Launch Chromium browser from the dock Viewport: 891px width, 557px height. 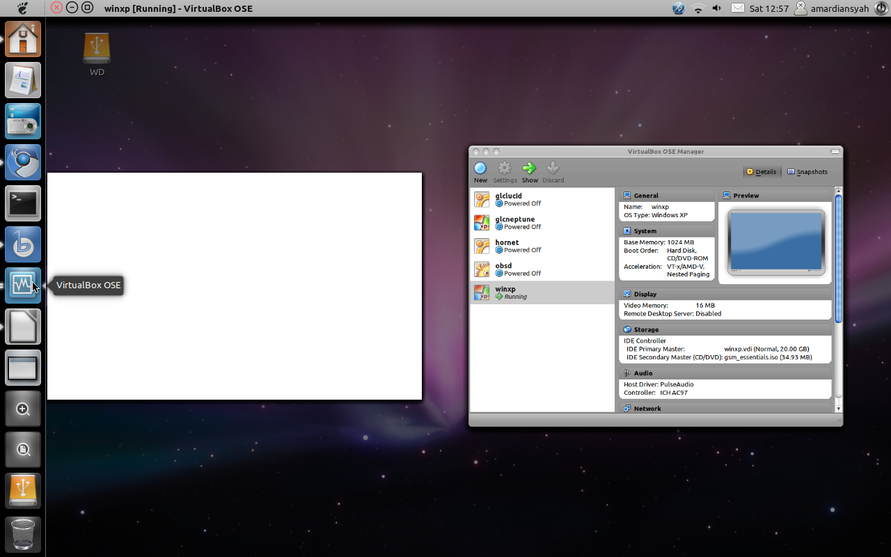coord(23,162)
